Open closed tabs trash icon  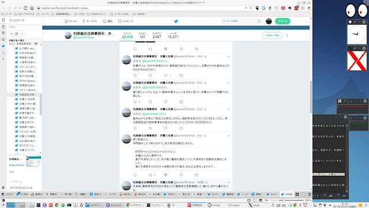[310, 194]
